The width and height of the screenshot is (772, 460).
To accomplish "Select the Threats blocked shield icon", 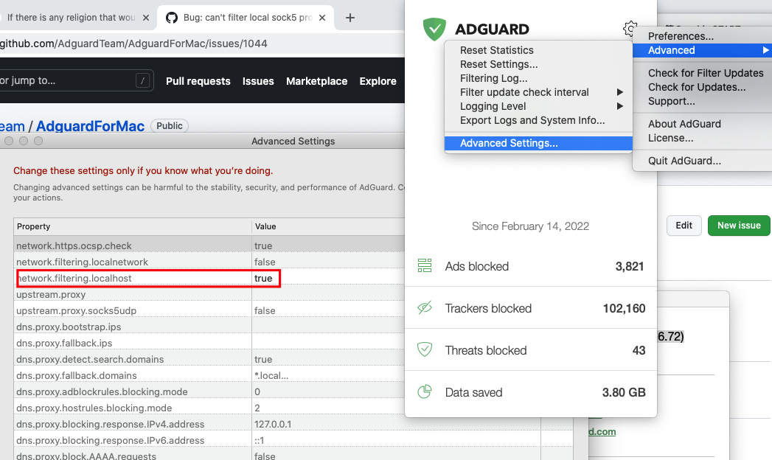I will tap(425, 350).
